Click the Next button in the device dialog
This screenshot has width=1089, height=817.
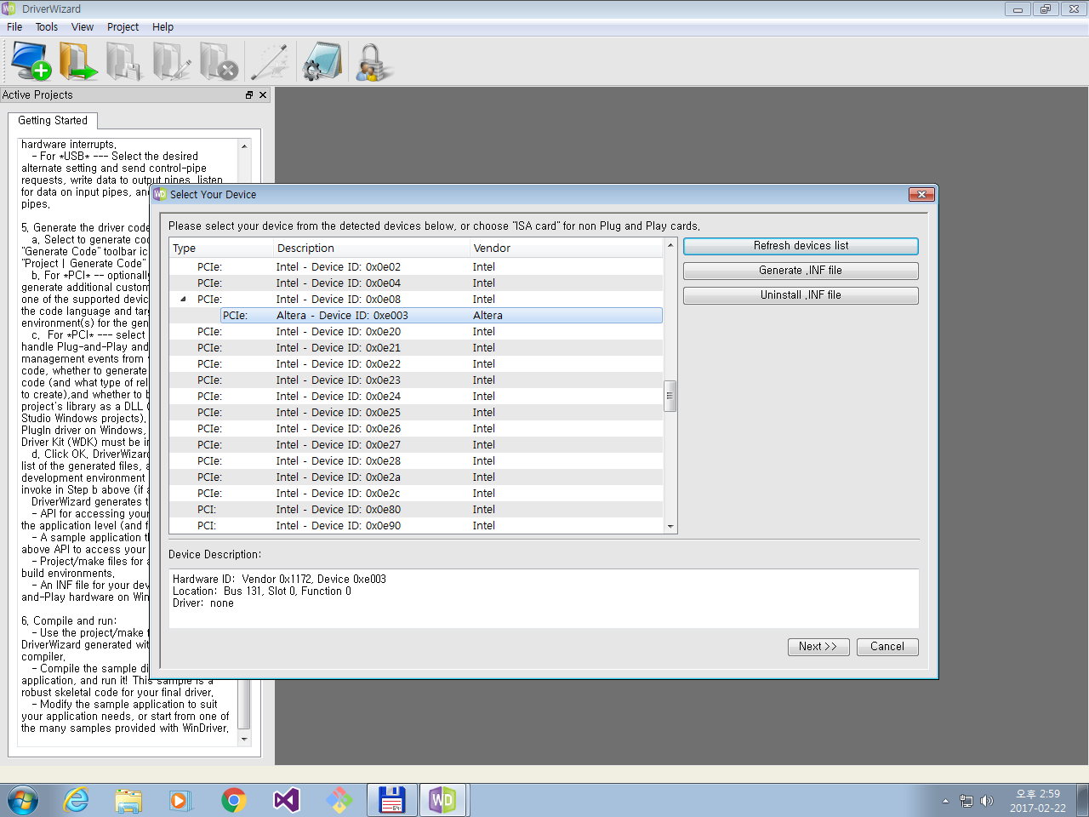818,647
